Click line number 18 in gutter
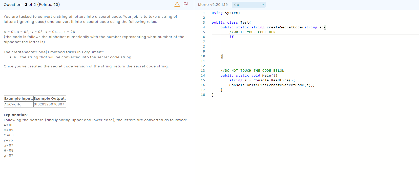 click(x=203, y=95)
